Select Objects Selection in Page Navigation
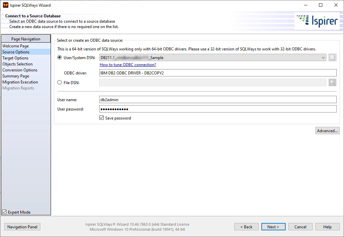Viewport: 344px width, 237px height. 17,64
